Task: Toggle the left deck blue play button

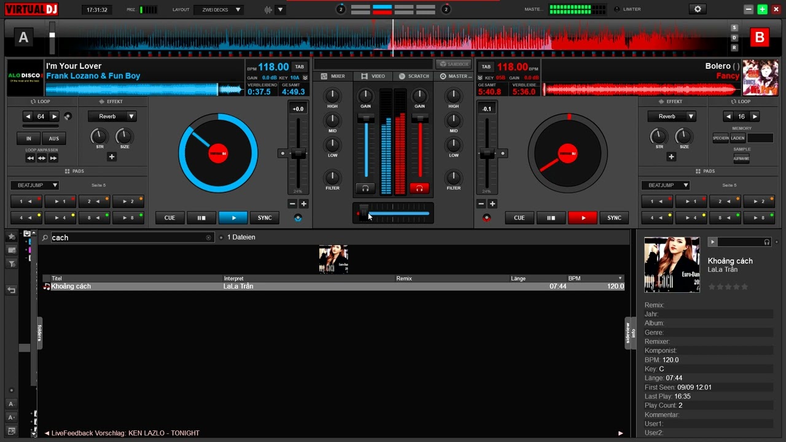Action: tap(233, 218)
